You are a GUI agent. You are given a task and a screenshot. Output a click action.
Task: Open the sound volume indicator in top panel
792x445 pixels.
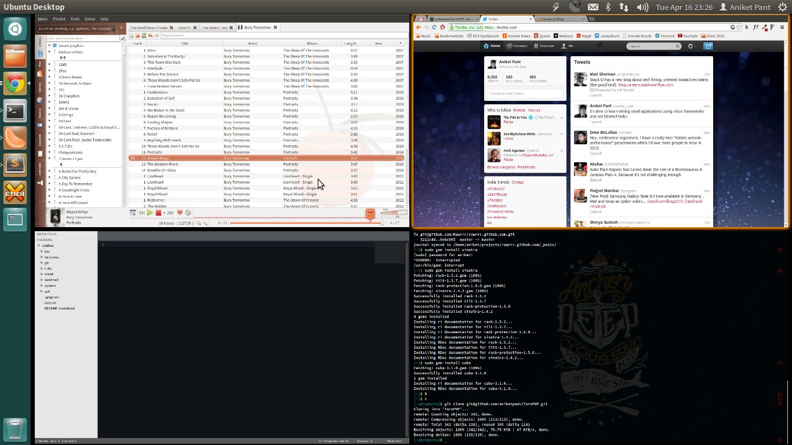point(642,7)
